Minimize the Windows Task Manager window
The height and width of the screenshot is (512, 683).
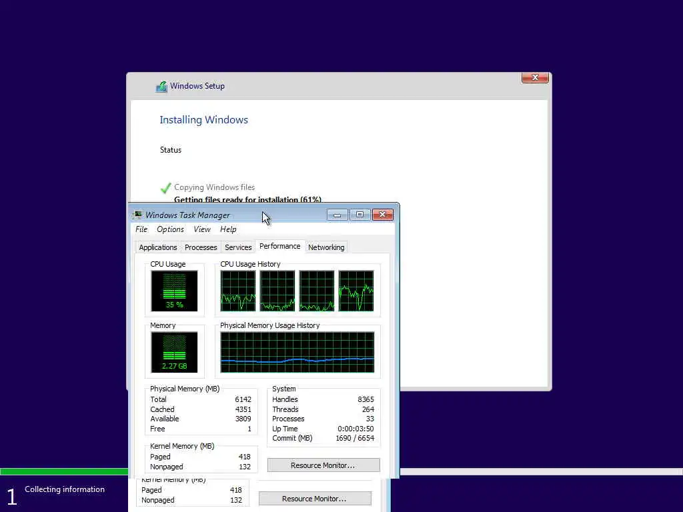(337, 215)
